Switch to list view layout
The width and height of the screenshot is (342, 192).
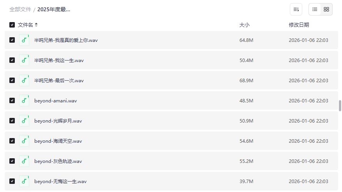315,9
